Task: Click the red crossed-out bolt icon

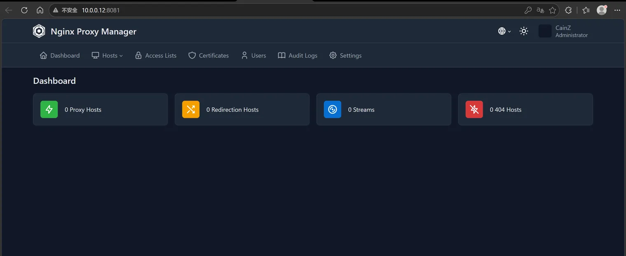Action: (x=474, y=110)
